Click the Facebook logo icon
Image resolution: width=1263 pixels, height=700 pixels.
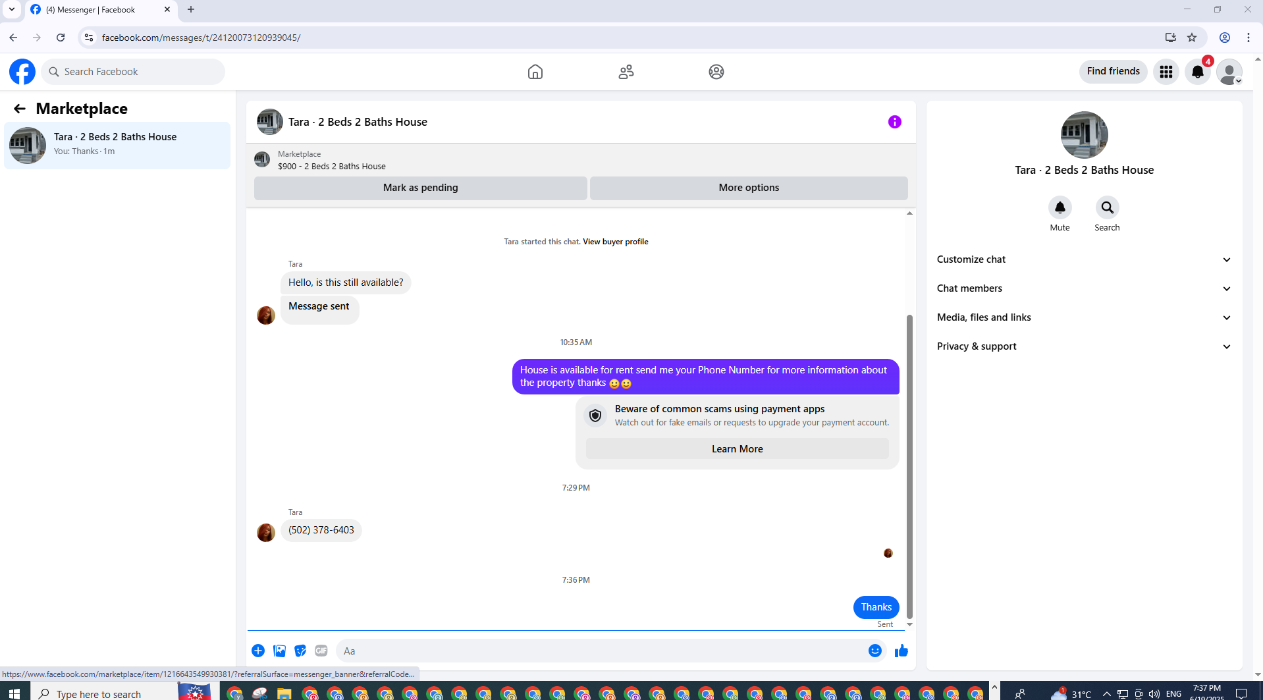pos(22,72)
